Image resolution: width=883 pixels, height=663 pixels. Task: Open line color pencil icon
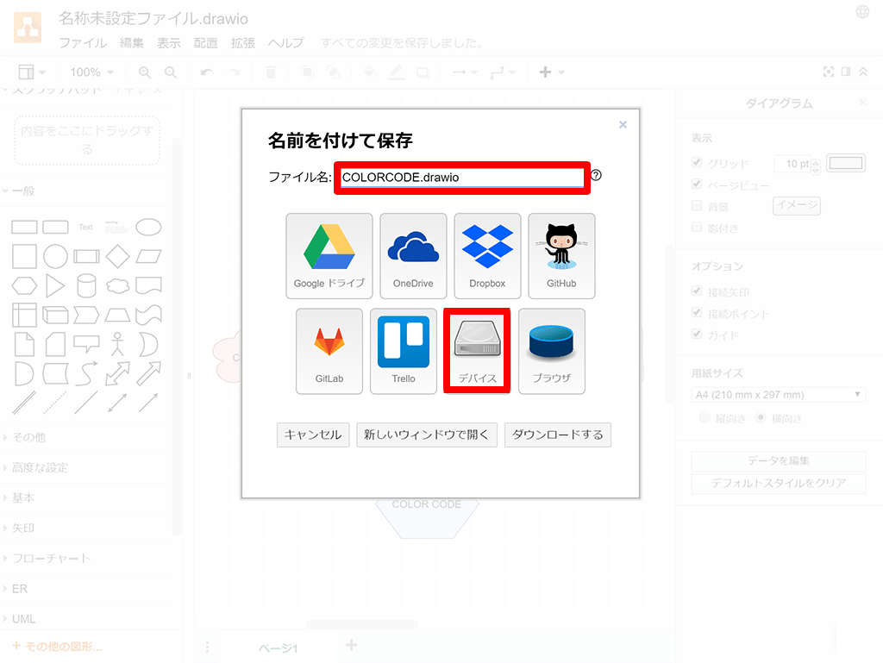coord(397,72)
